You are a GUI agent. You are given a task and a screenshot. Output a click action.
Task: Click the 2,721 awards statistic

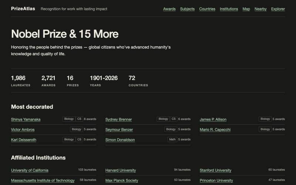pyautogui.click(x=48, y=81)
